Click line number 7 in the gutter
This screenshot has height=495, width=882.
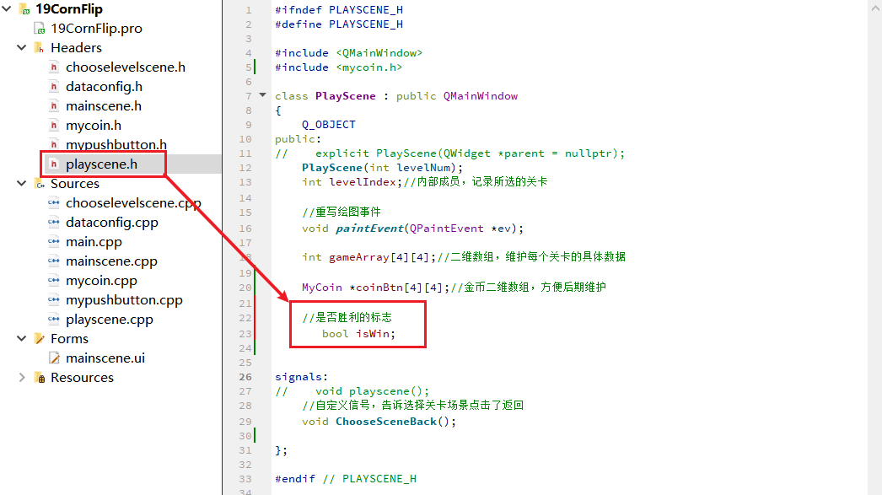click(x=249, y=95)
